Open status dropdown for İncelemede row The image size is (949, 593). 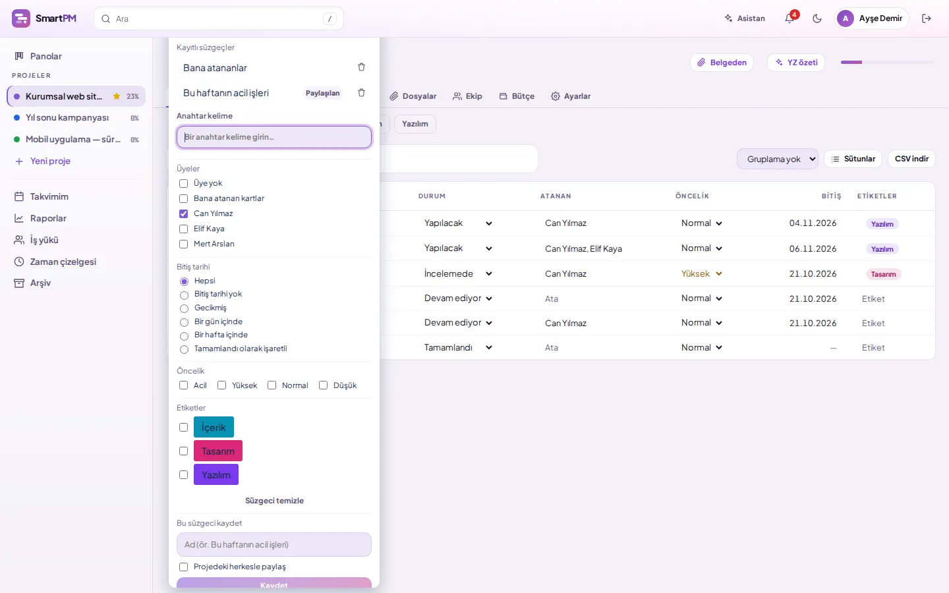click(458, 273)
